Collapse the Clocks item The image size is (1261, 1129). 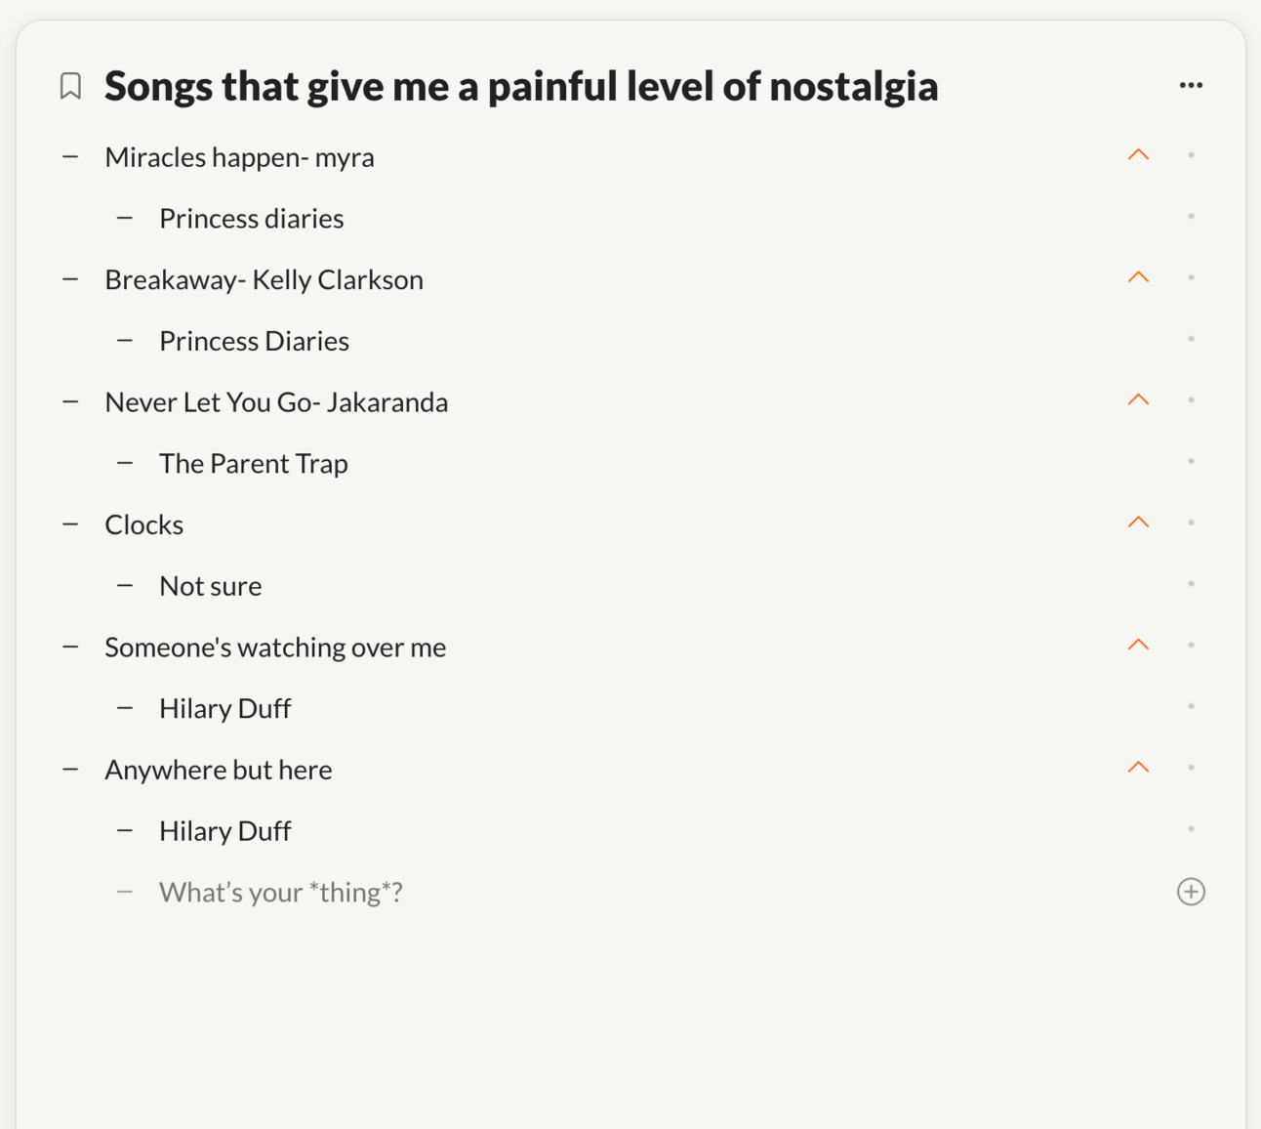point(1138,523)
